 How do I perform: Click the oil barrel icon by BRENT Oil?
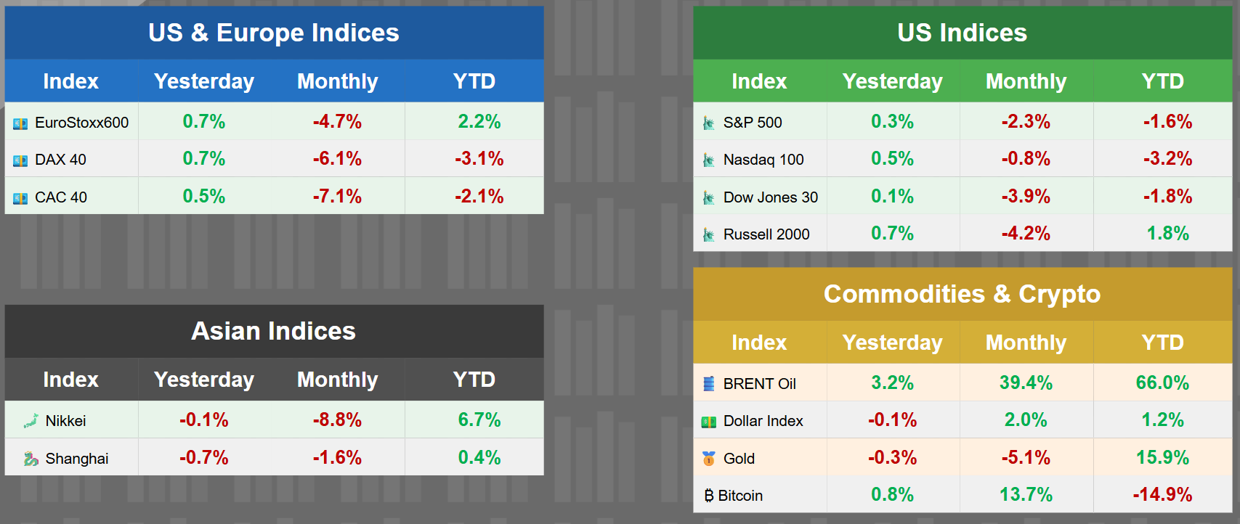click(x=708, y=384)
